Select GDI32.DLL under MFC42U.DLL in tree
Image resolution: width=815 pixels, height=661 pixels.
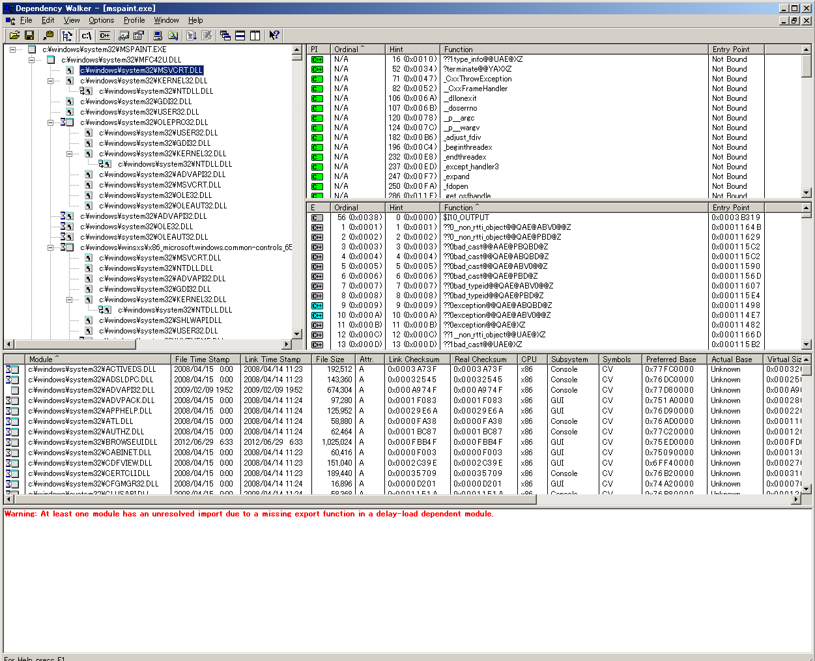pos(136,102)
